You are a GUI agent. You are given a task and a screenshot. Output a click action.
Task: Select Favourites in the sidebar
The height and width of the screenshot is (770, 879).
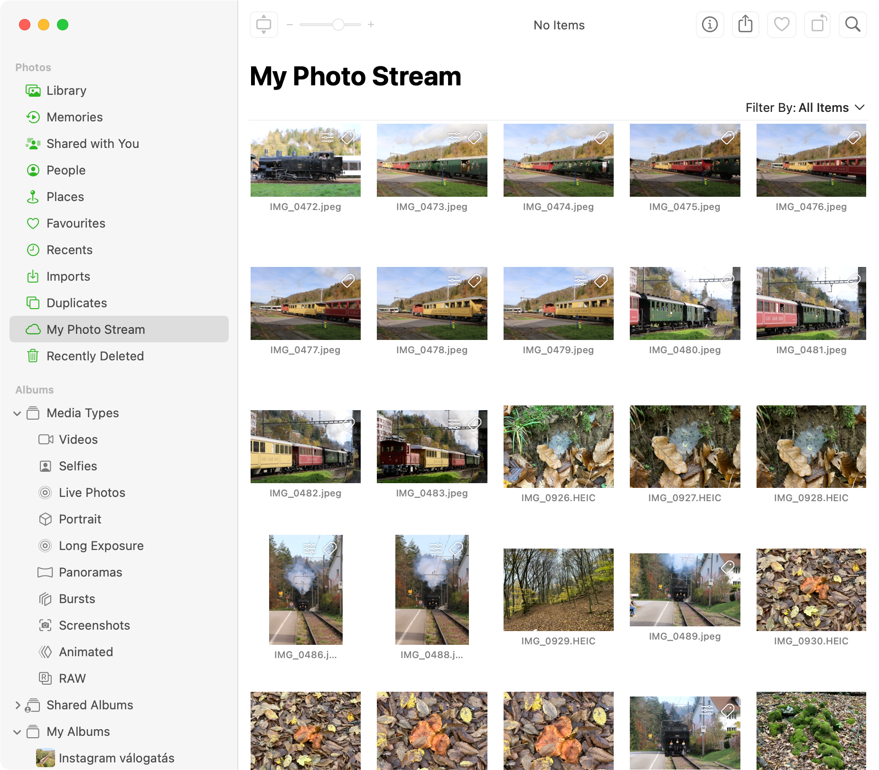119,223
